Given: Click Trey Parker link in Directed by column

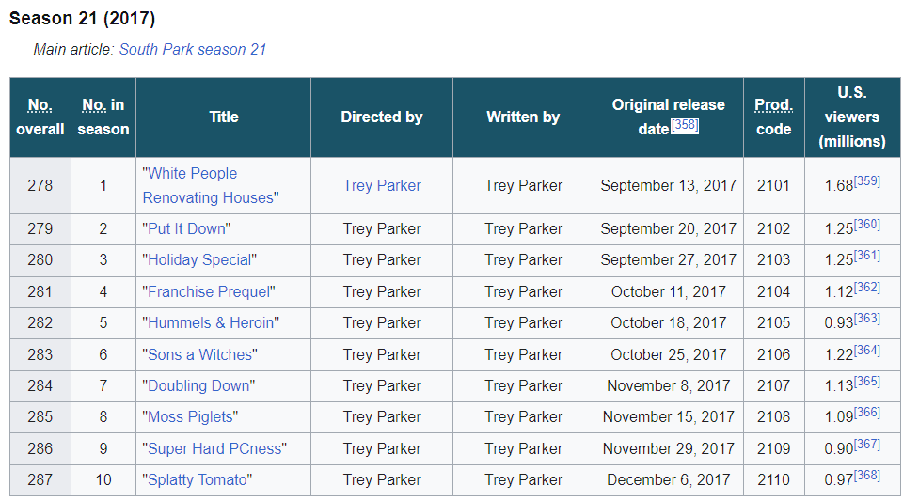Looking at the screenshot, I should pyautogui.click(x=382, y=185).
